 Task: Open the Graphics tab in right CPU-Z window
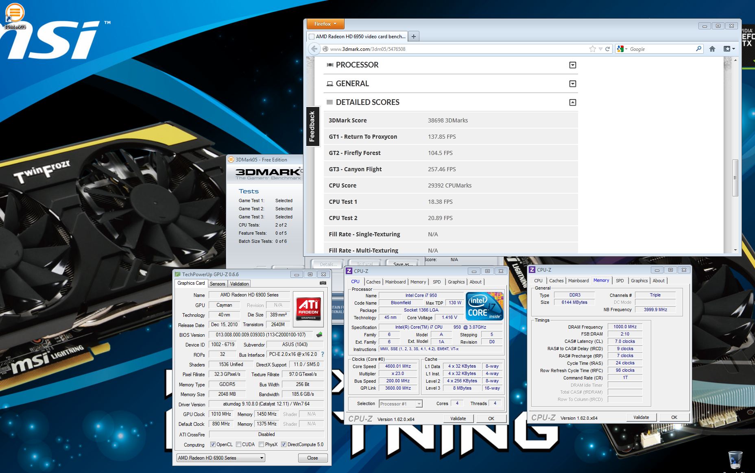(639, 280)
